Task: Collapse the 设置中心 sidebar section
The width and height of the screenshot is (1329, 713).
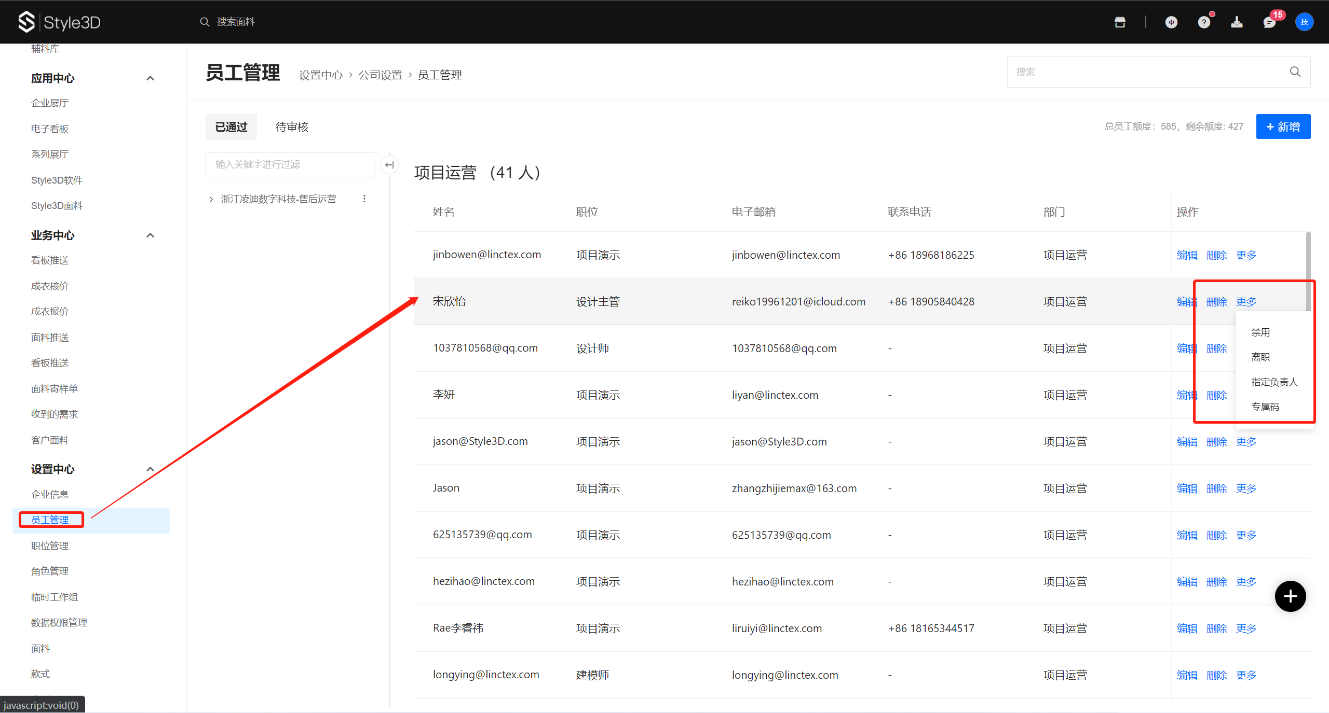Action: click(151, 469)
